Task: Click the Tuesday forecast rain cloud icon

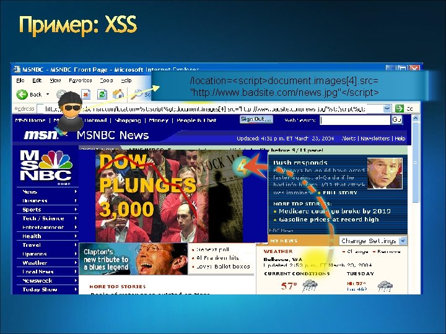Action: tap(385, 286)
